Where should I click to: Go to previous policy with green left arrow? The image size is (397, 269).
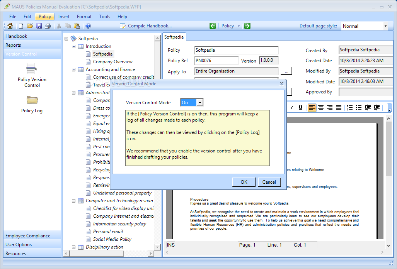pos(213,26)
